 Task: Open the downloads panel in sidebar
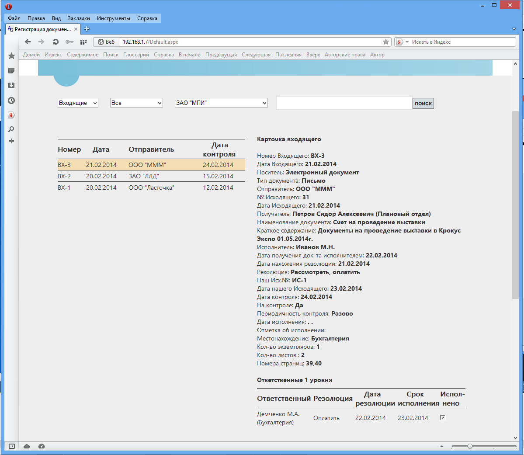[x=11, y=85]
